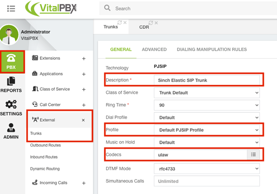Expand the Extensions menu plus

[x=84, y=58]
